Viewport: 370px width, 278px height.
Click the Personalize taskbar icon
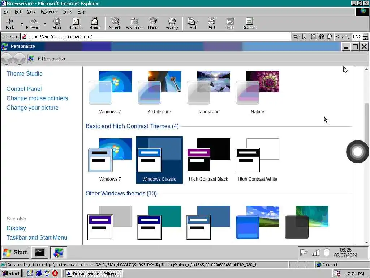pyautogui.click(x=58, y=253)
